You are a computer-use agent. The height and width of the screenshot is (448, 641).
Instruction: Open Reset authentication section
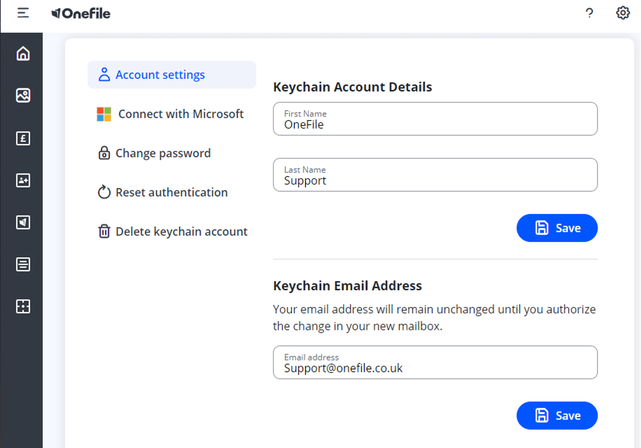(x=163, y=192)
